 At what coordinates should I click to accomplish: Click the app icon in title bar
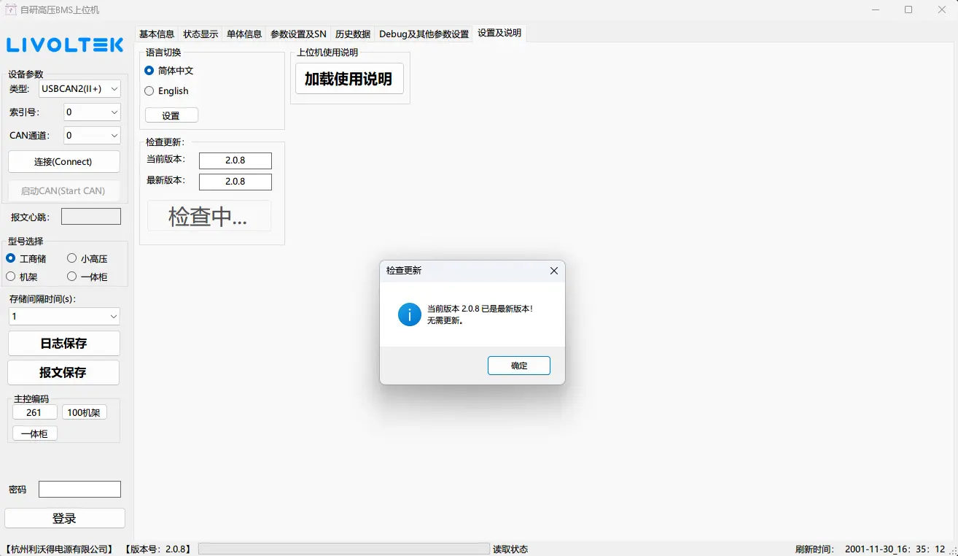11,9
